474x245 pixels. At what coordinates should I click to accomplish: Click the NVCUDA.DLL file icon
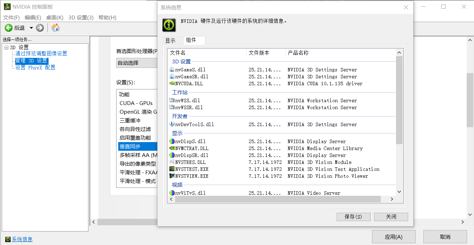point(172,84)
